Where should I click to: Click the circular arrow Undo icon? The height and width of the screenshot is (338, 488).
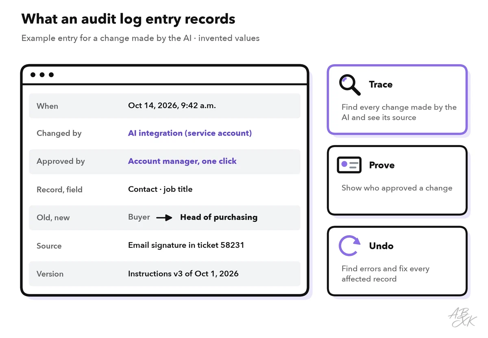point(350,245)
